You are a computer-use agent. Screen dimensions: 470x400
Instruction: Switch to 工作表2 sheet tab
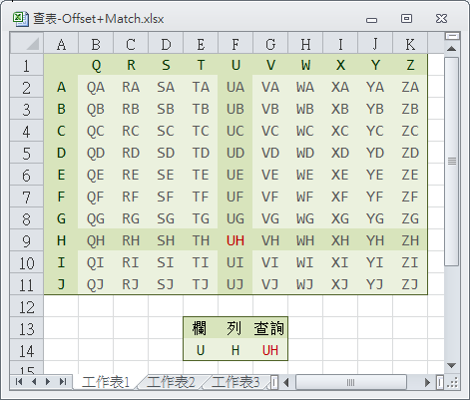coord(171,382)
